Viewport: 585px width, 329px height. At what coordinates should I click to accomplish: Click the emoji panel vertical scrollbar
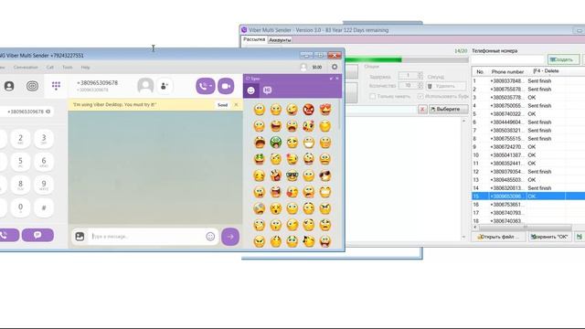pos(339,115)
